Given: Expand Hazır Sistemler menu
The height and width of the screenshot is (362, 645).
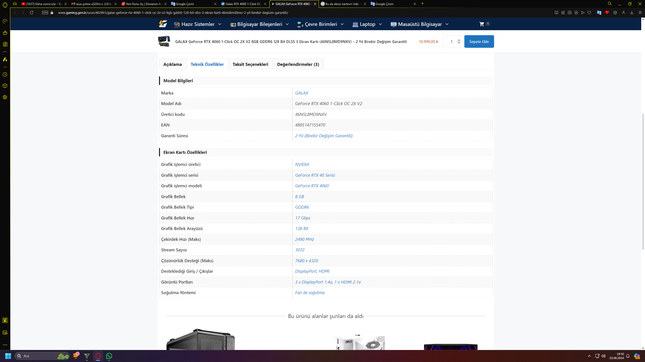Looking at the screenshot, I should click(198, 24).
